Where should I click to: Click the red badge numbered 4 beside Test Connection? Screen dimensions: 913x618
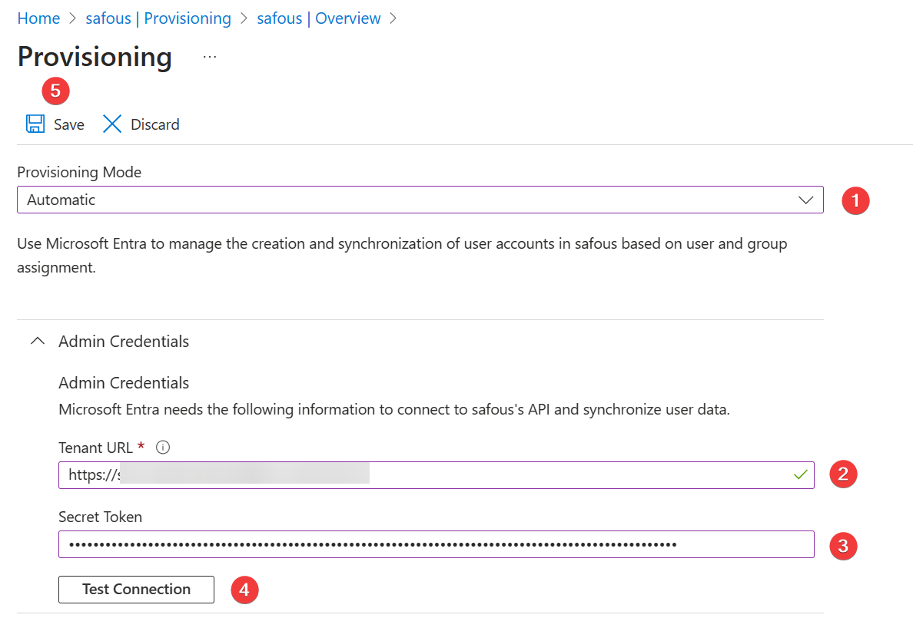[x=244, y=589]
